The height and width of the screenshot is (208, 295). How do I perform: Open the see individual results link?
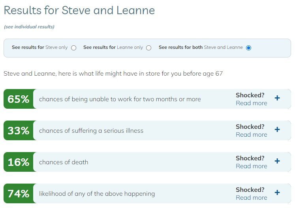[29, 27]
